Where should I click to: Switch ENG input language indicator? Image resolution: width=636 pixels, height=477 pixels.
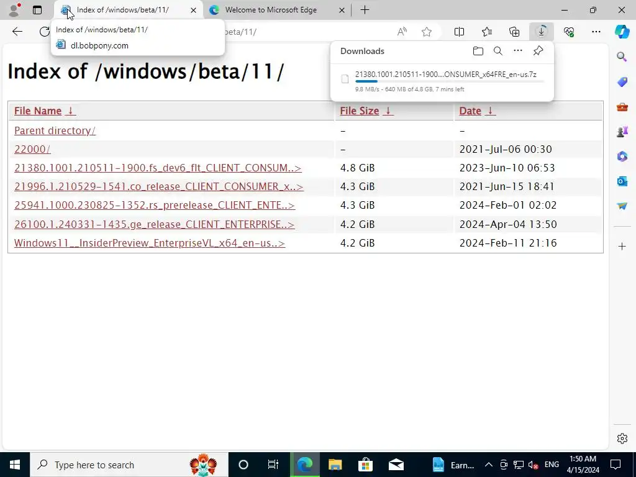coord(552,465)
